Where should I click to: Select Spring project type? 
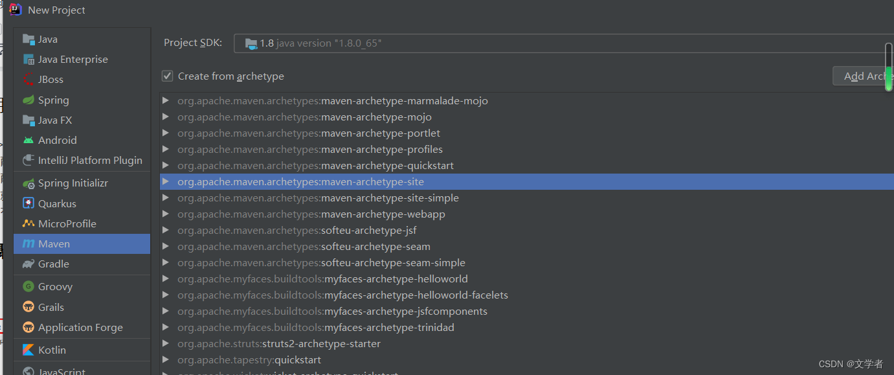click(82, 100)
